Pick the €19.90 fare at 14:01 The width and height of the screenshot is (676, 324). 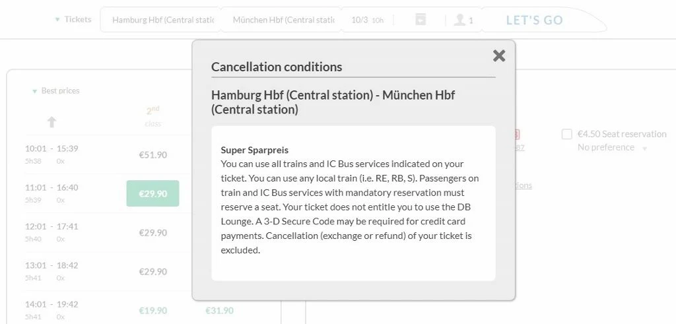tap(152, 311)
